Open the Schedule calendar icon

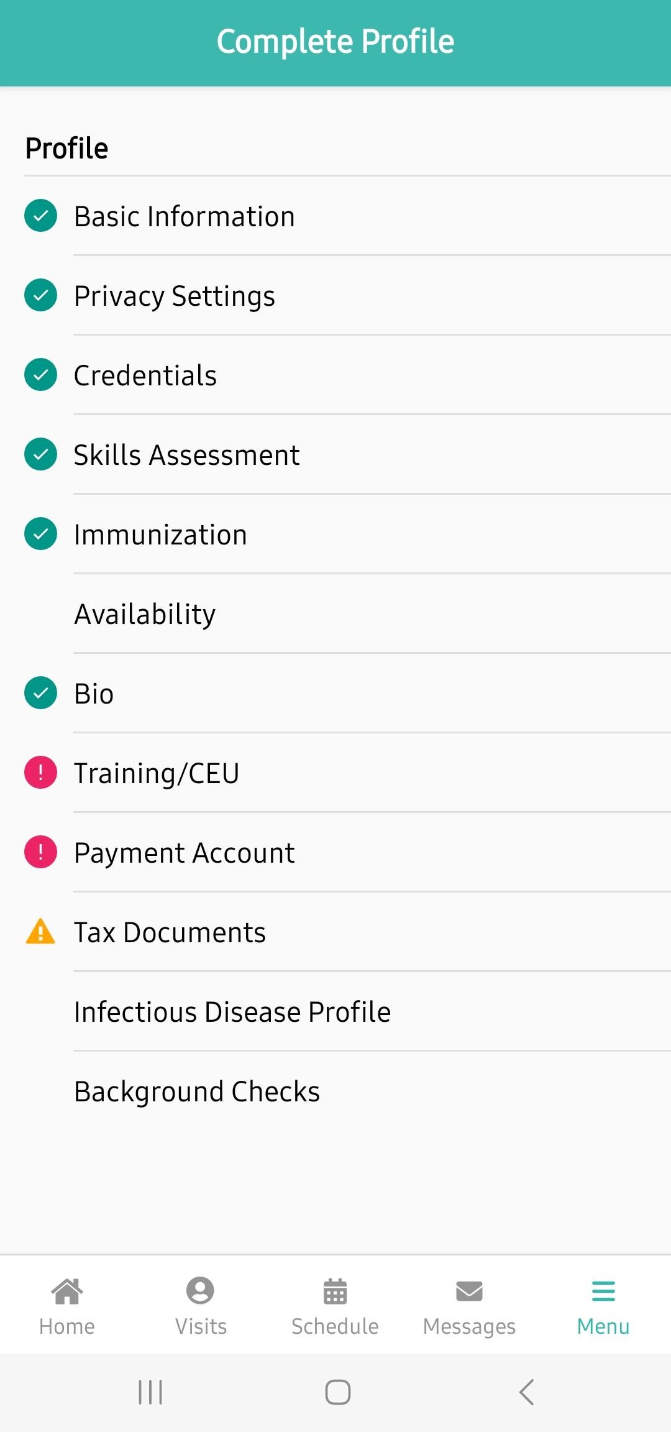pyautogui.click(x=335, y=1291)
